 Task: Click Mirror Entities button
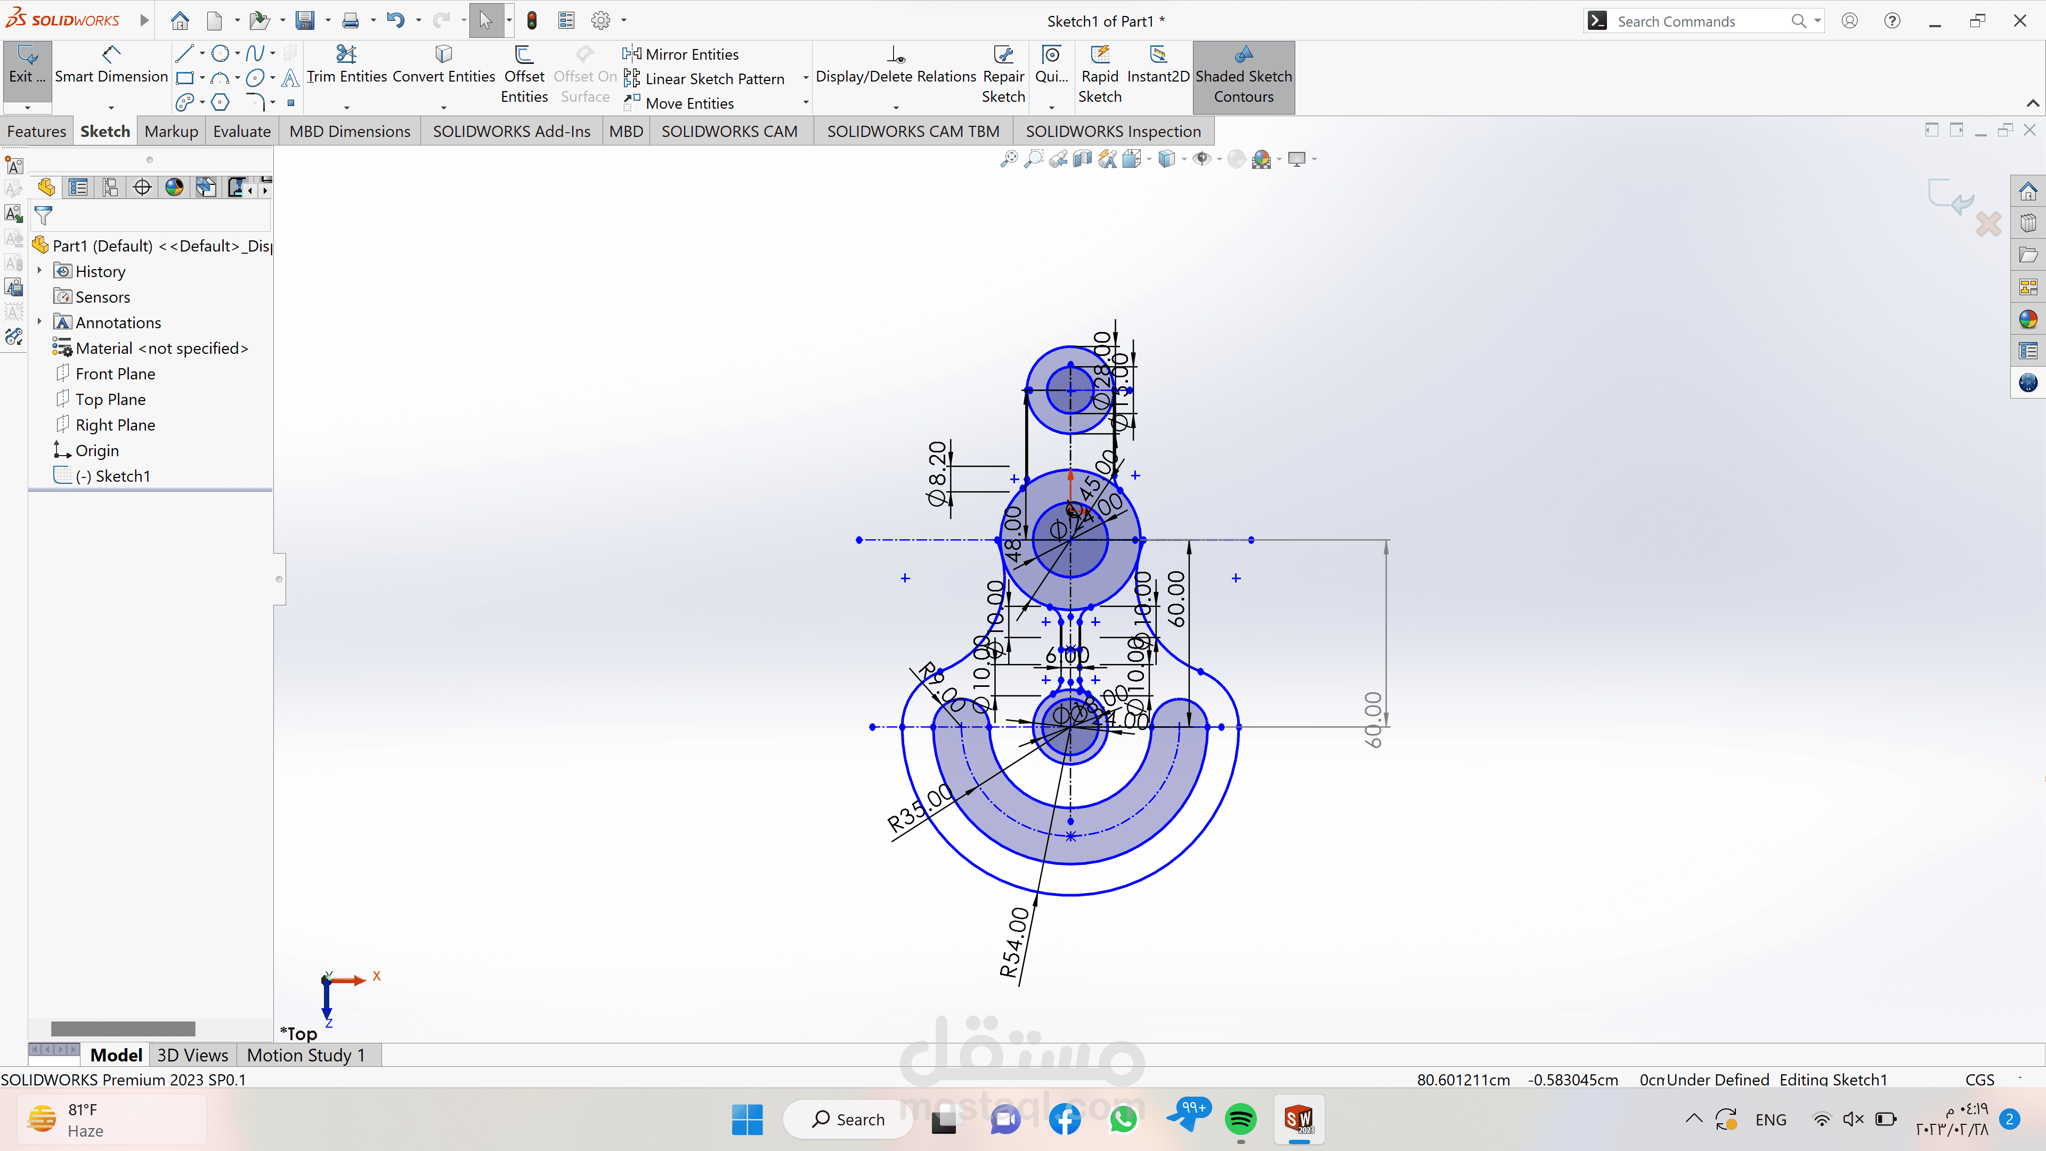click(681, 54)
